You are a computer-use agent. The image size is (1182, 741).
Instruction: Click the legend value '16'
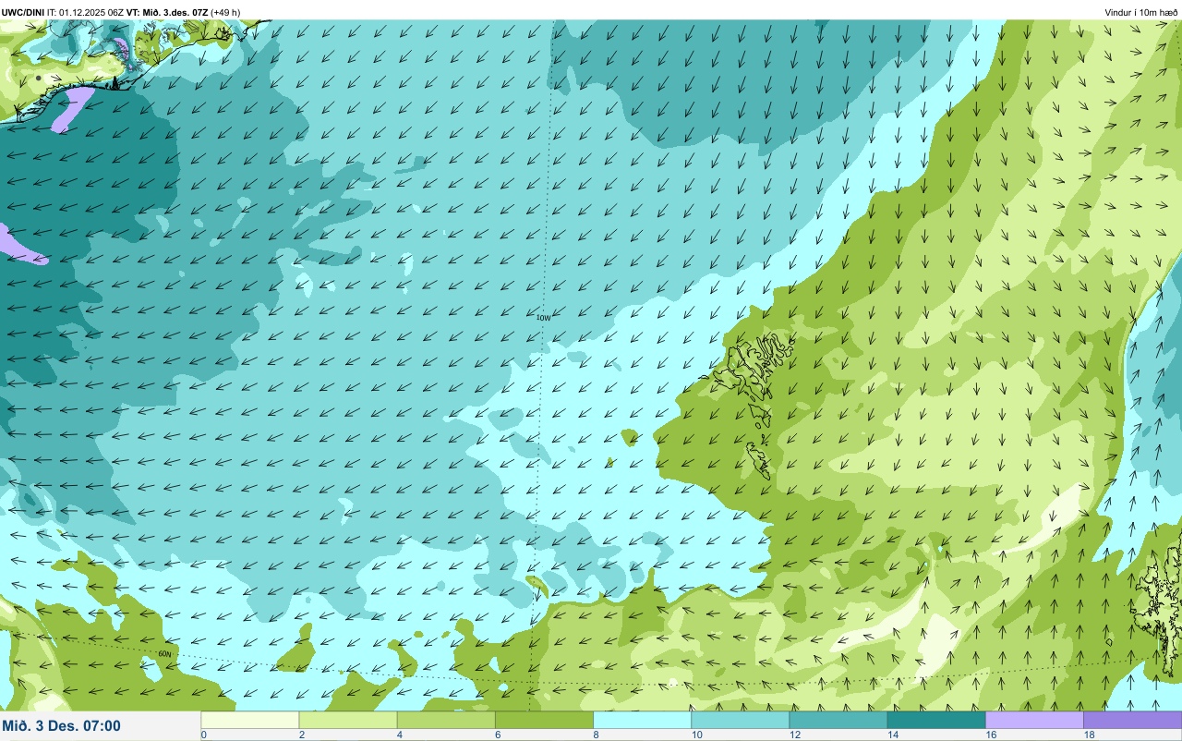pyautogui.click(x=990, y=735)
